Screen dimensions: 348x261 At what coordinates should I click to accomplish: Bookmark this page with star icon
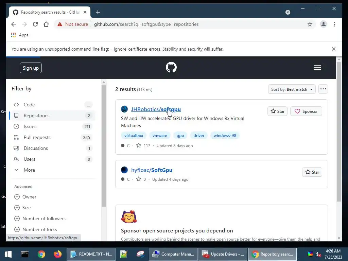(x=310, y=24)
